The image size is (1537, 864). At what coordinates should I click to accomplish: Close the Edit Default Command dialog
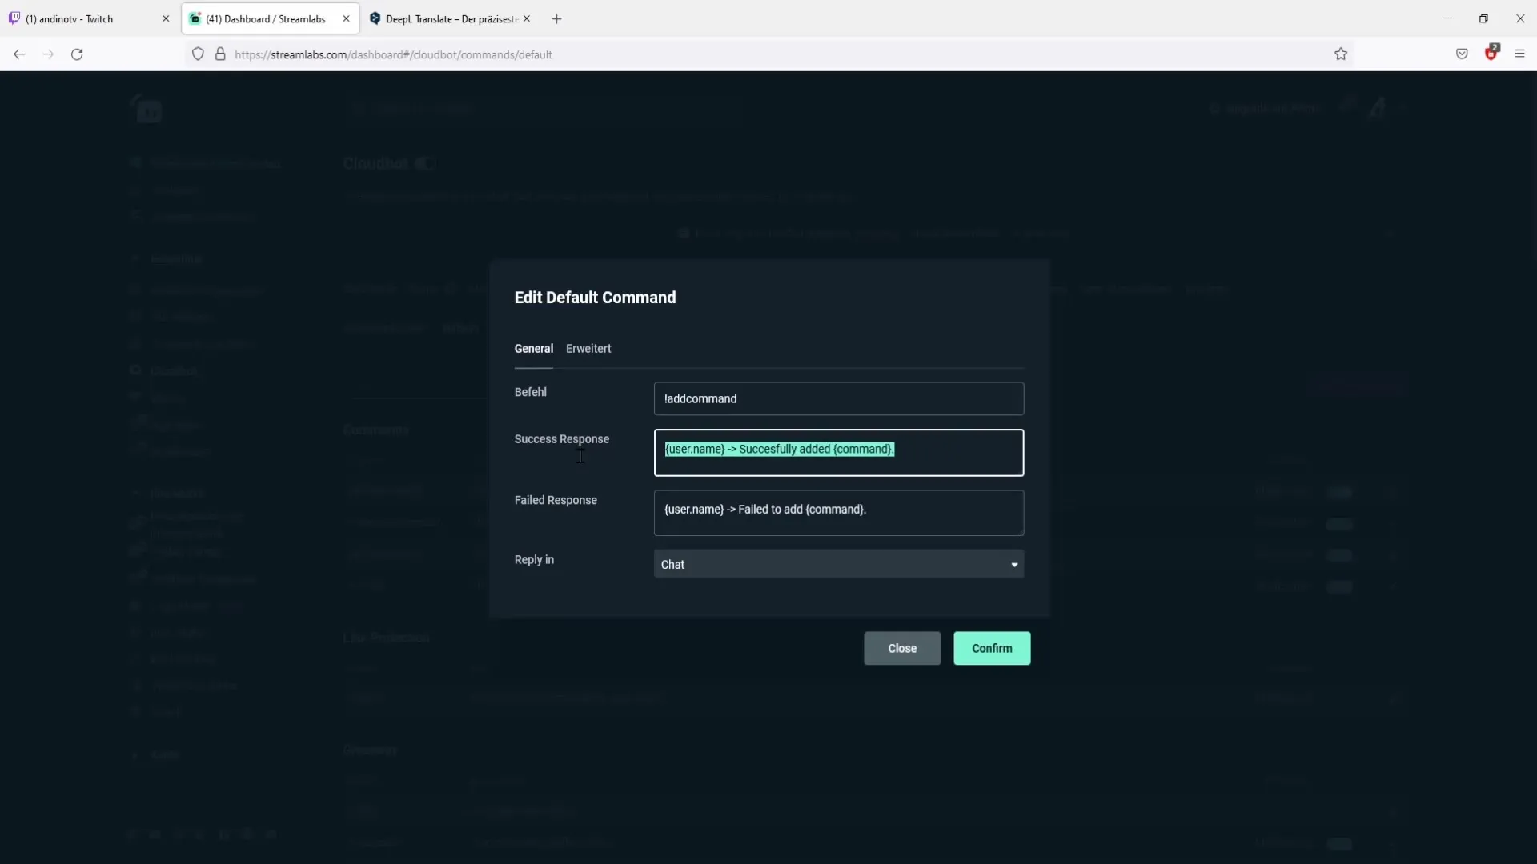[902, 648]
